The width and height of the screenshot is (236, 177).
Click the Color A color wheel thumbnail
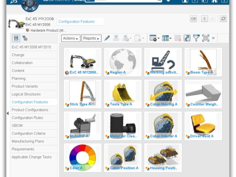83,157
